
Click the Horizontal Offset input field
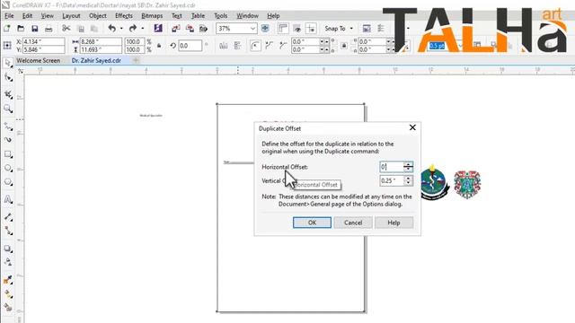(x=392, y=167)
